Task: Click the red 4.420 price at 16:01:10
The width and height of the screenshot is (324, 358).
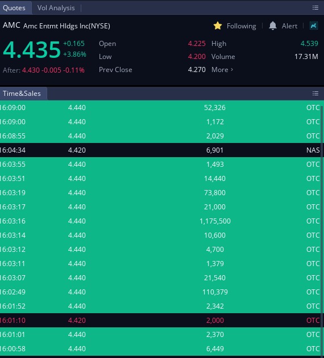Action: tap(77, 320)
